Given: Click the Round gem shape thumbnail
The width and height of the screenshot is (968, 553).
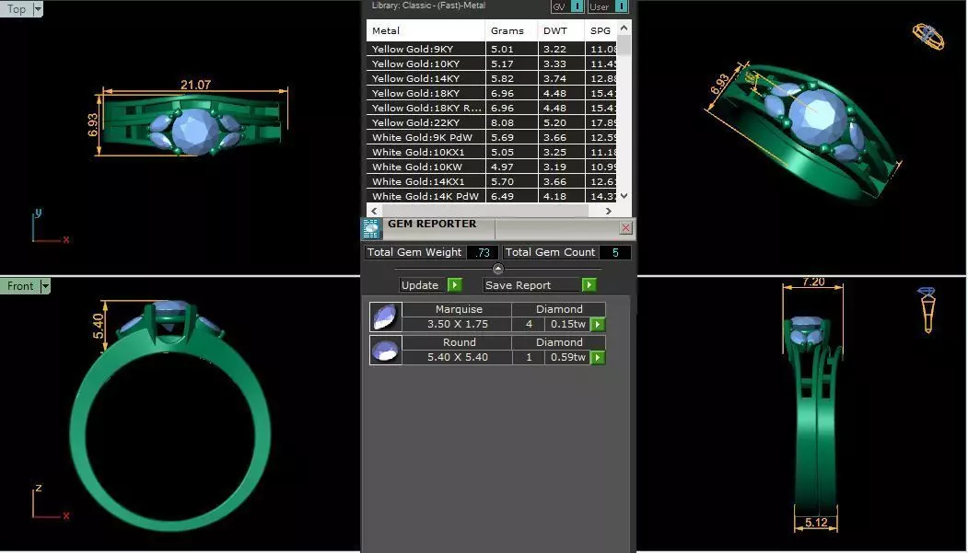Looking at the screenshot, I should coord(386,351).
